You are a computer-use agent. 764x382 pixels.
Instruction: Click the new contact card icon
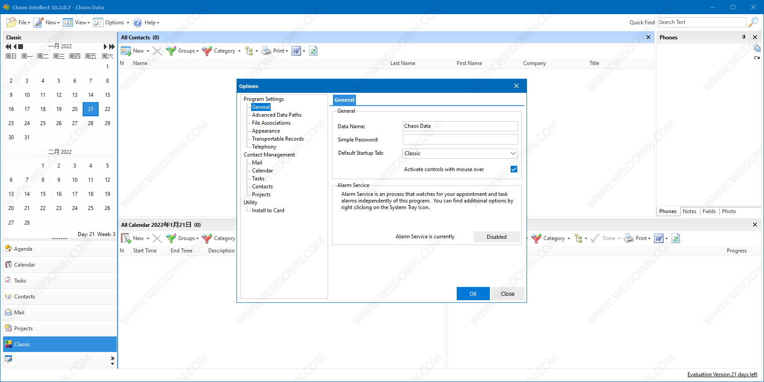coord(126,51)
